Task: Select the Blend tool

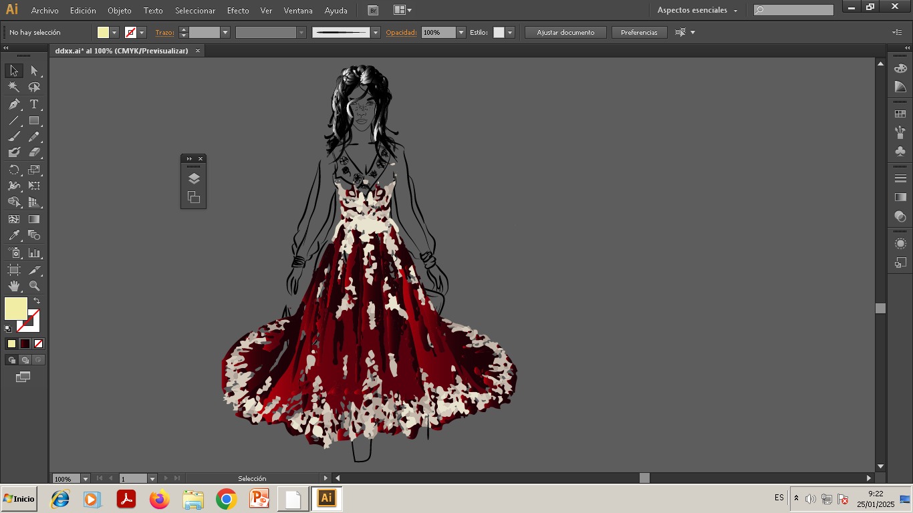Action: (34, 235)
